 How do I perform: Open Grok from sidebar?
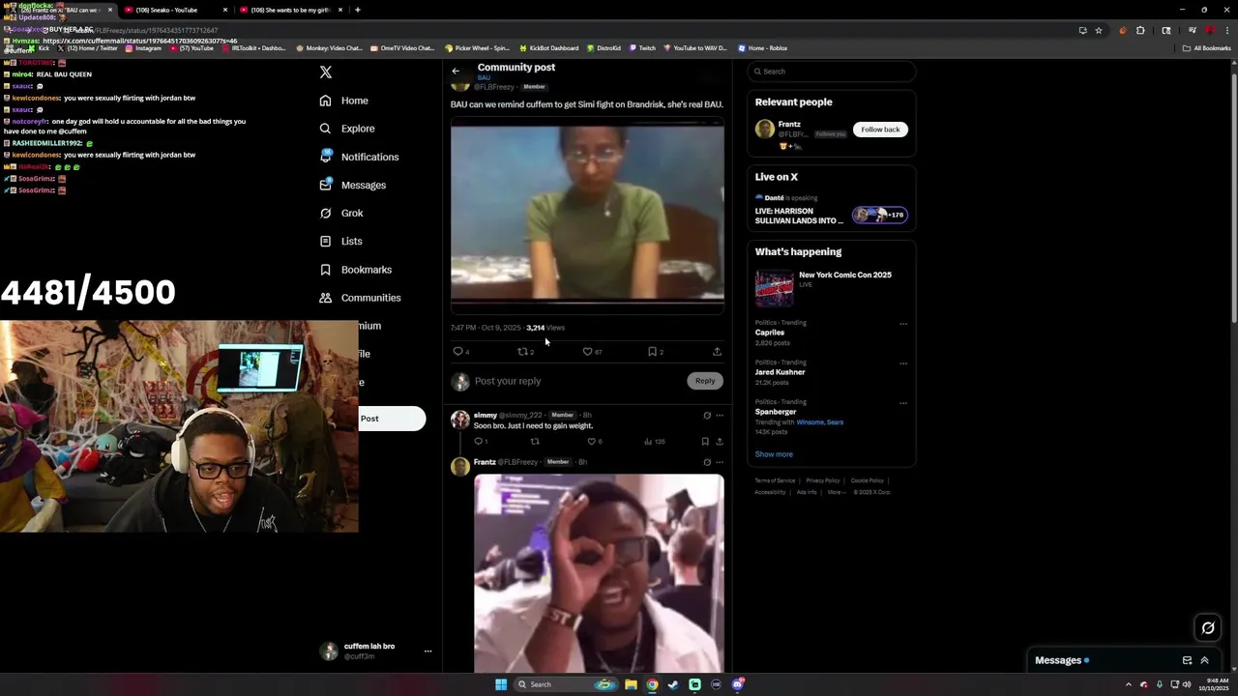tap(340, 213)
